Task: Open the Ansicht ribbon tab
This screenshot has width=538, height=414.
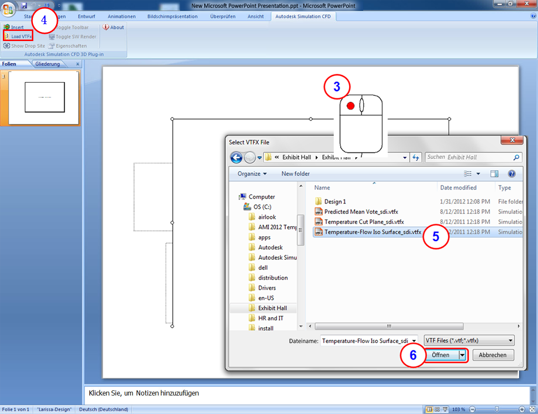Action: point(255,16)
